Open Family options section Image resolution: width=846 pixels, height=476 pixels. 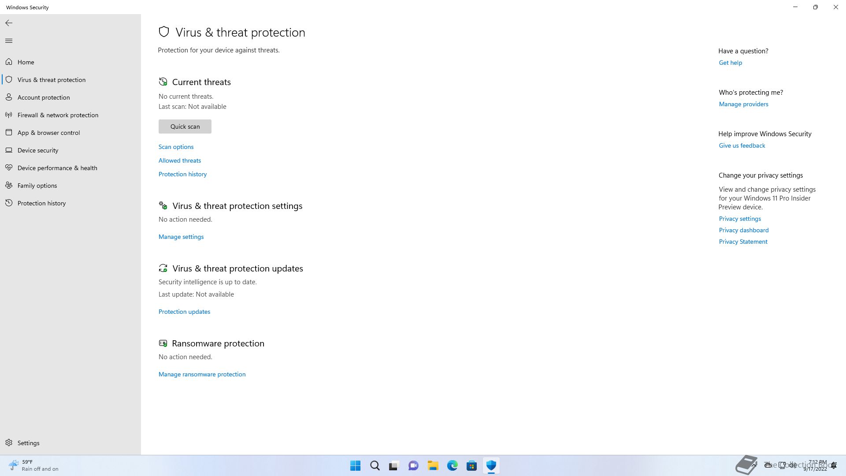[70, 186]
